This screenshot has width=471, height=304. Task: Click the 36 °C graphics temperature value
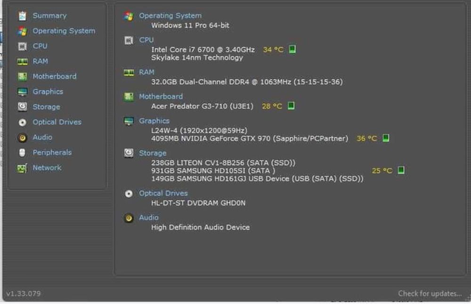click(x=367, y=139)
